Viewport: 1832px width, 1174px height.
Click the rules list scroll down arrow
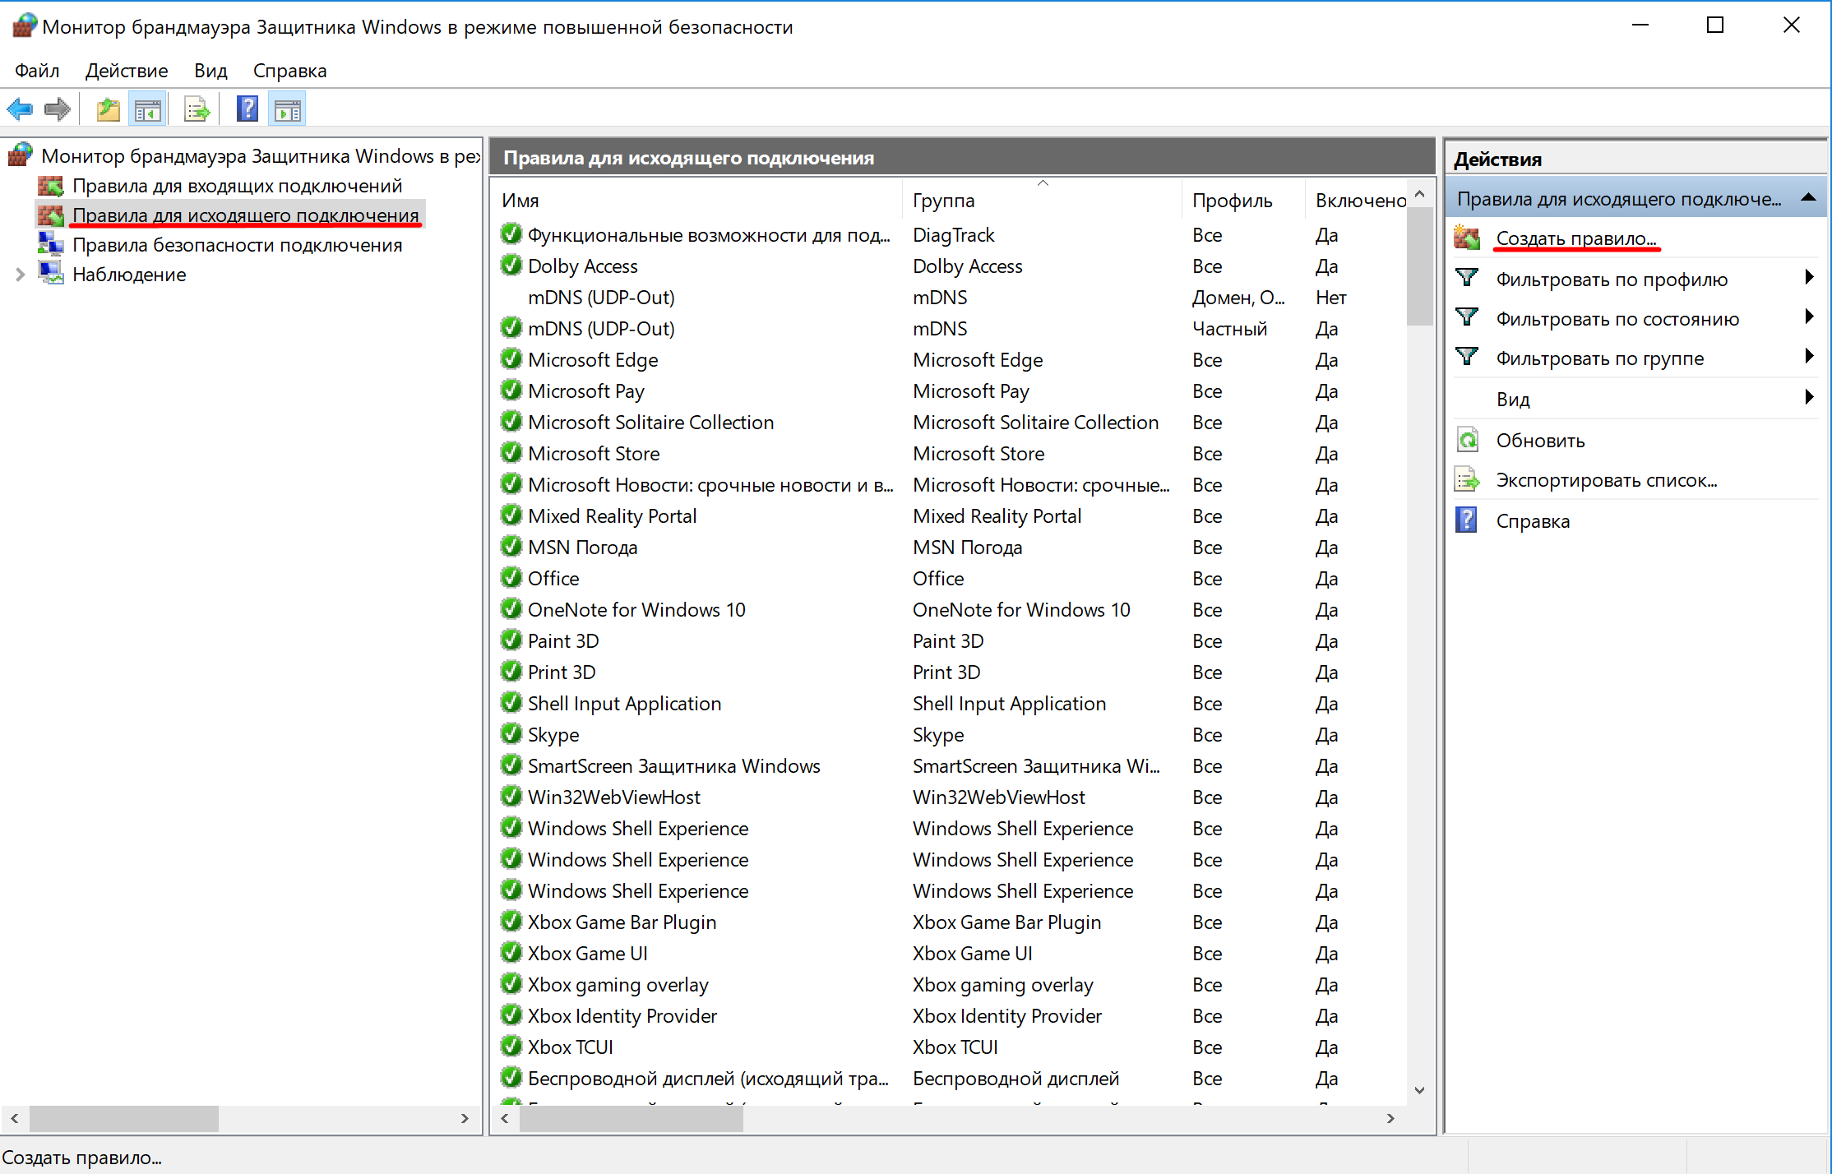pyautogui.click(x=1419, y=1090)
